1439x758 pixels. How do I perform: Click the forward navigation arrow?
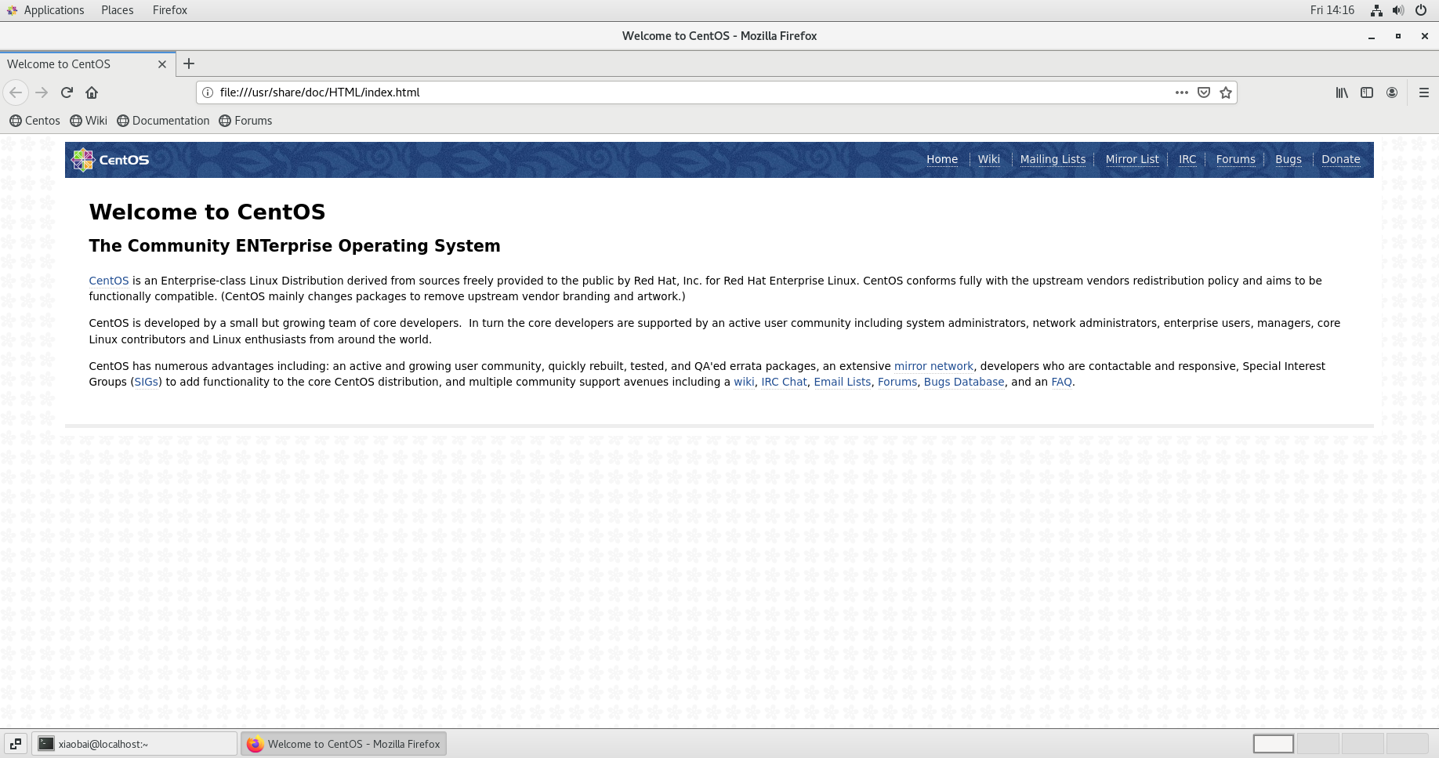tap(42, 92)
